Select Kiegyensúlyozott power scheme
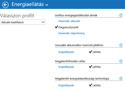This screenshot has height=90, width=125. (68, 27)
